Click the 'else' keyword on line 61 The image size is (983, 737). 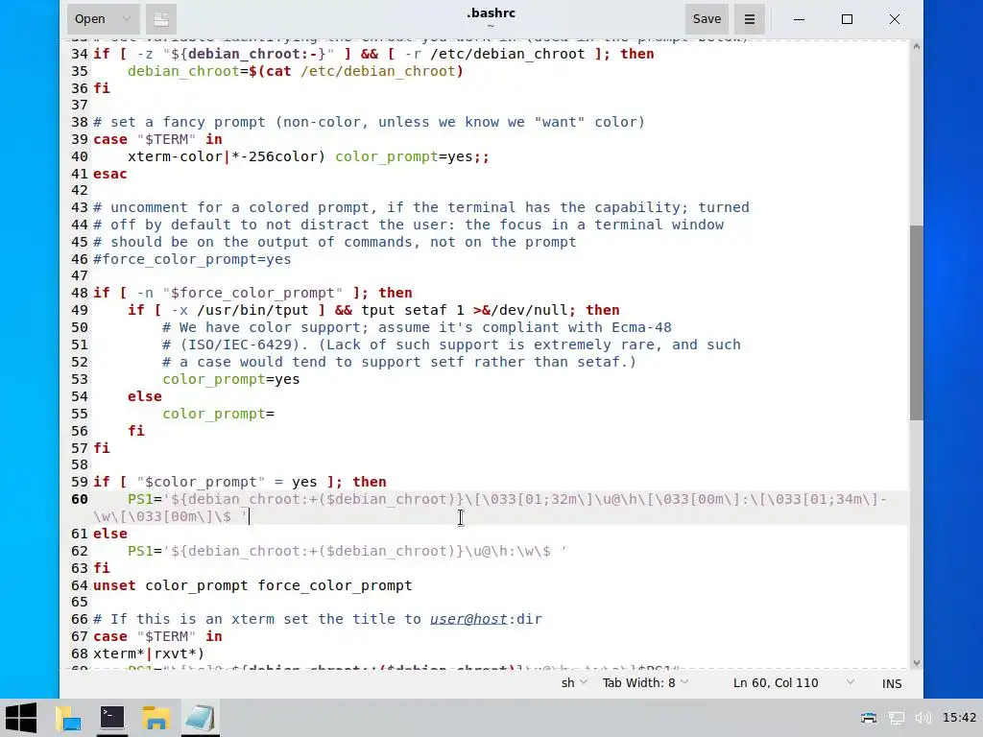[x=109, y=534]
